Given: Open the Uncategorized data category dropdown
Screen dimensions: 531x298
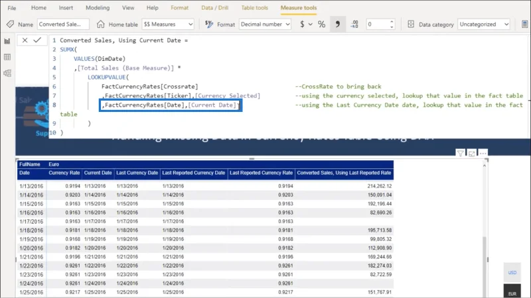Looking at the screenshot, I should tap(484, 25).
